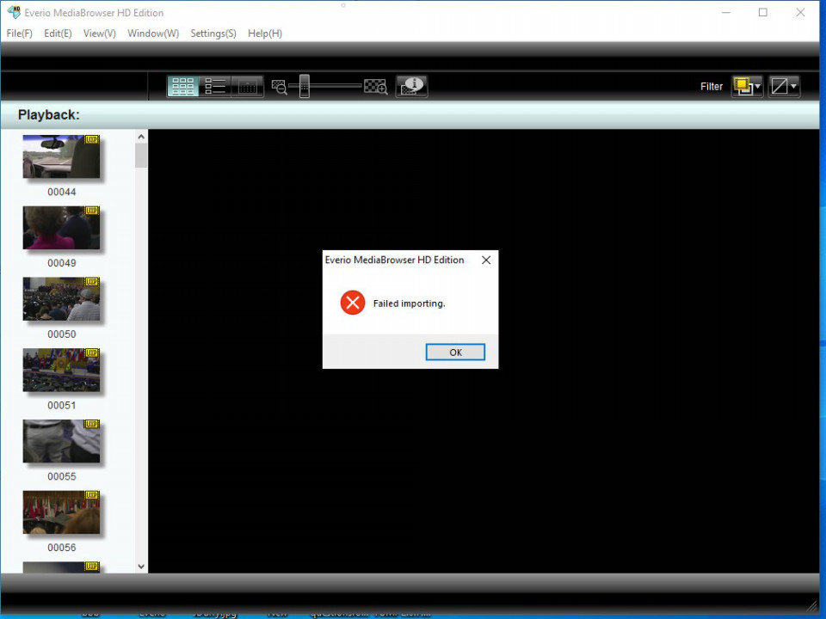Click the thumbnail list scroll-down arrow
The width and height of the screenshot is (826, 619).
(x=141, y=567)
